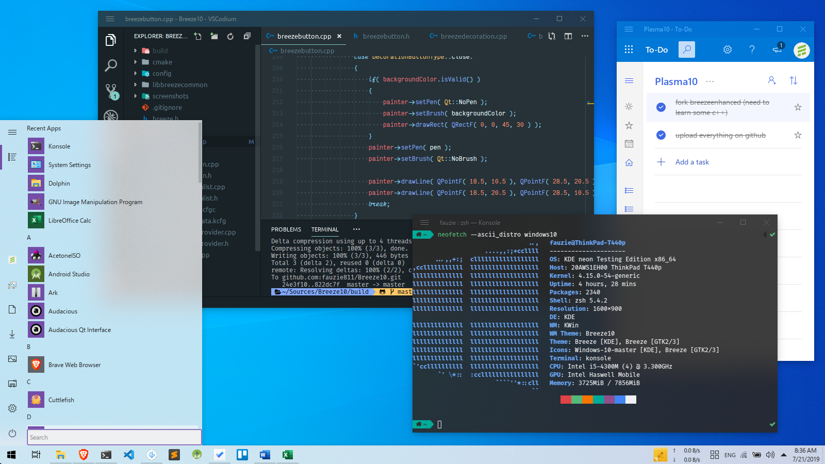Toggle the To-Do sidebar hamburger menu
825x464 pixels.
coord(629,80)
